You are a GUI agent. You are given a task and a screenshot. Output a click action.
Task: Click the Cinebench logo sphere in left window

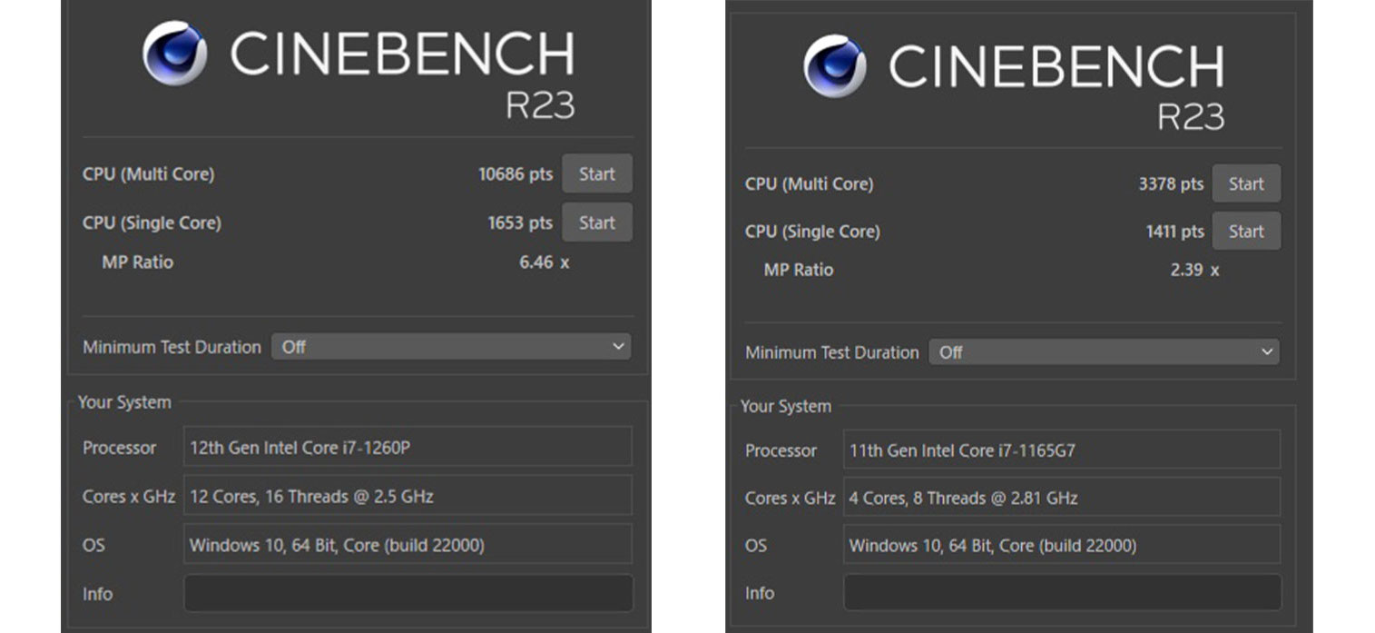pyautogui.click(x=174, y=53)
